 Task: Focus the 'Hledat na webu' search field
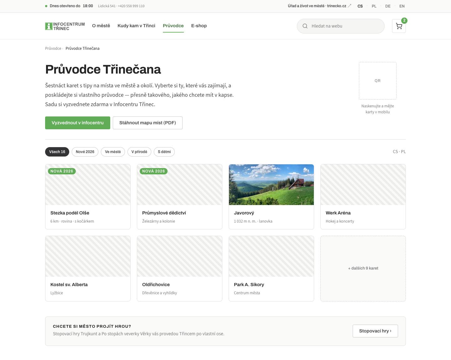340,26
